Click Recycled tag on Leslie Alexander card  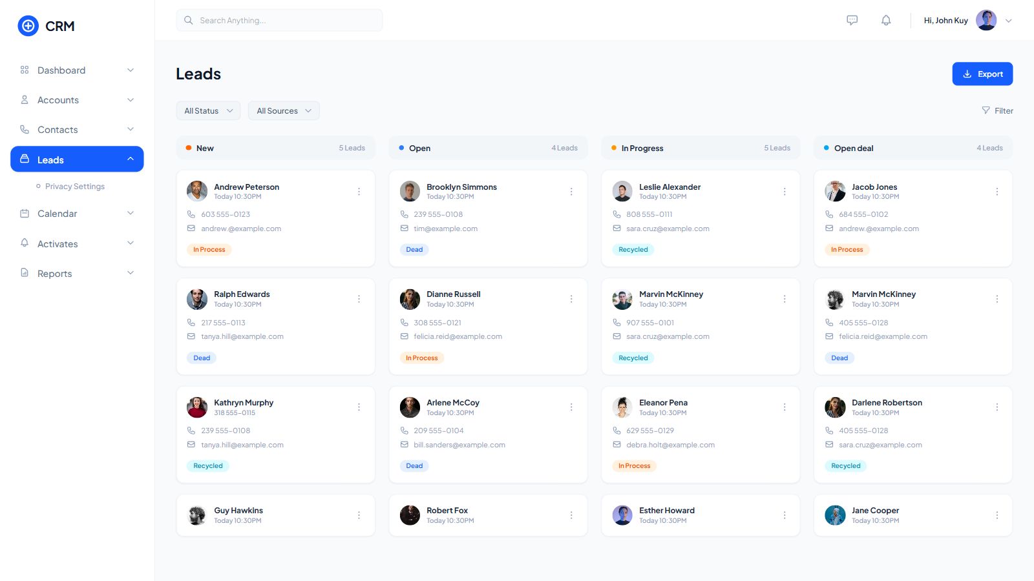click(633, 250)
